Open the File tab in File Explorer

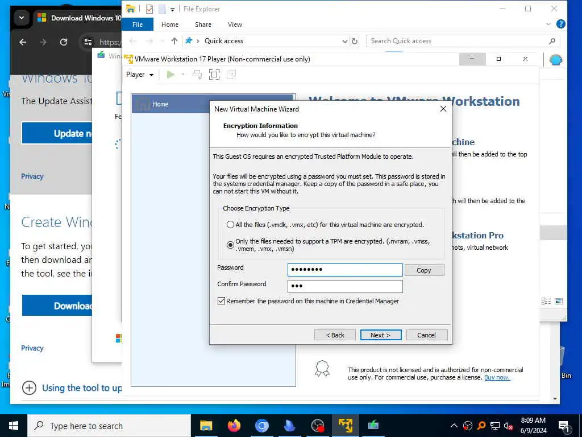click(138, 24)
